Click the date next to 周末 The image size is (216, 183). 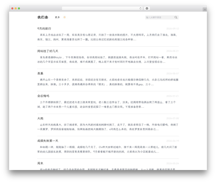click(172, 164)
